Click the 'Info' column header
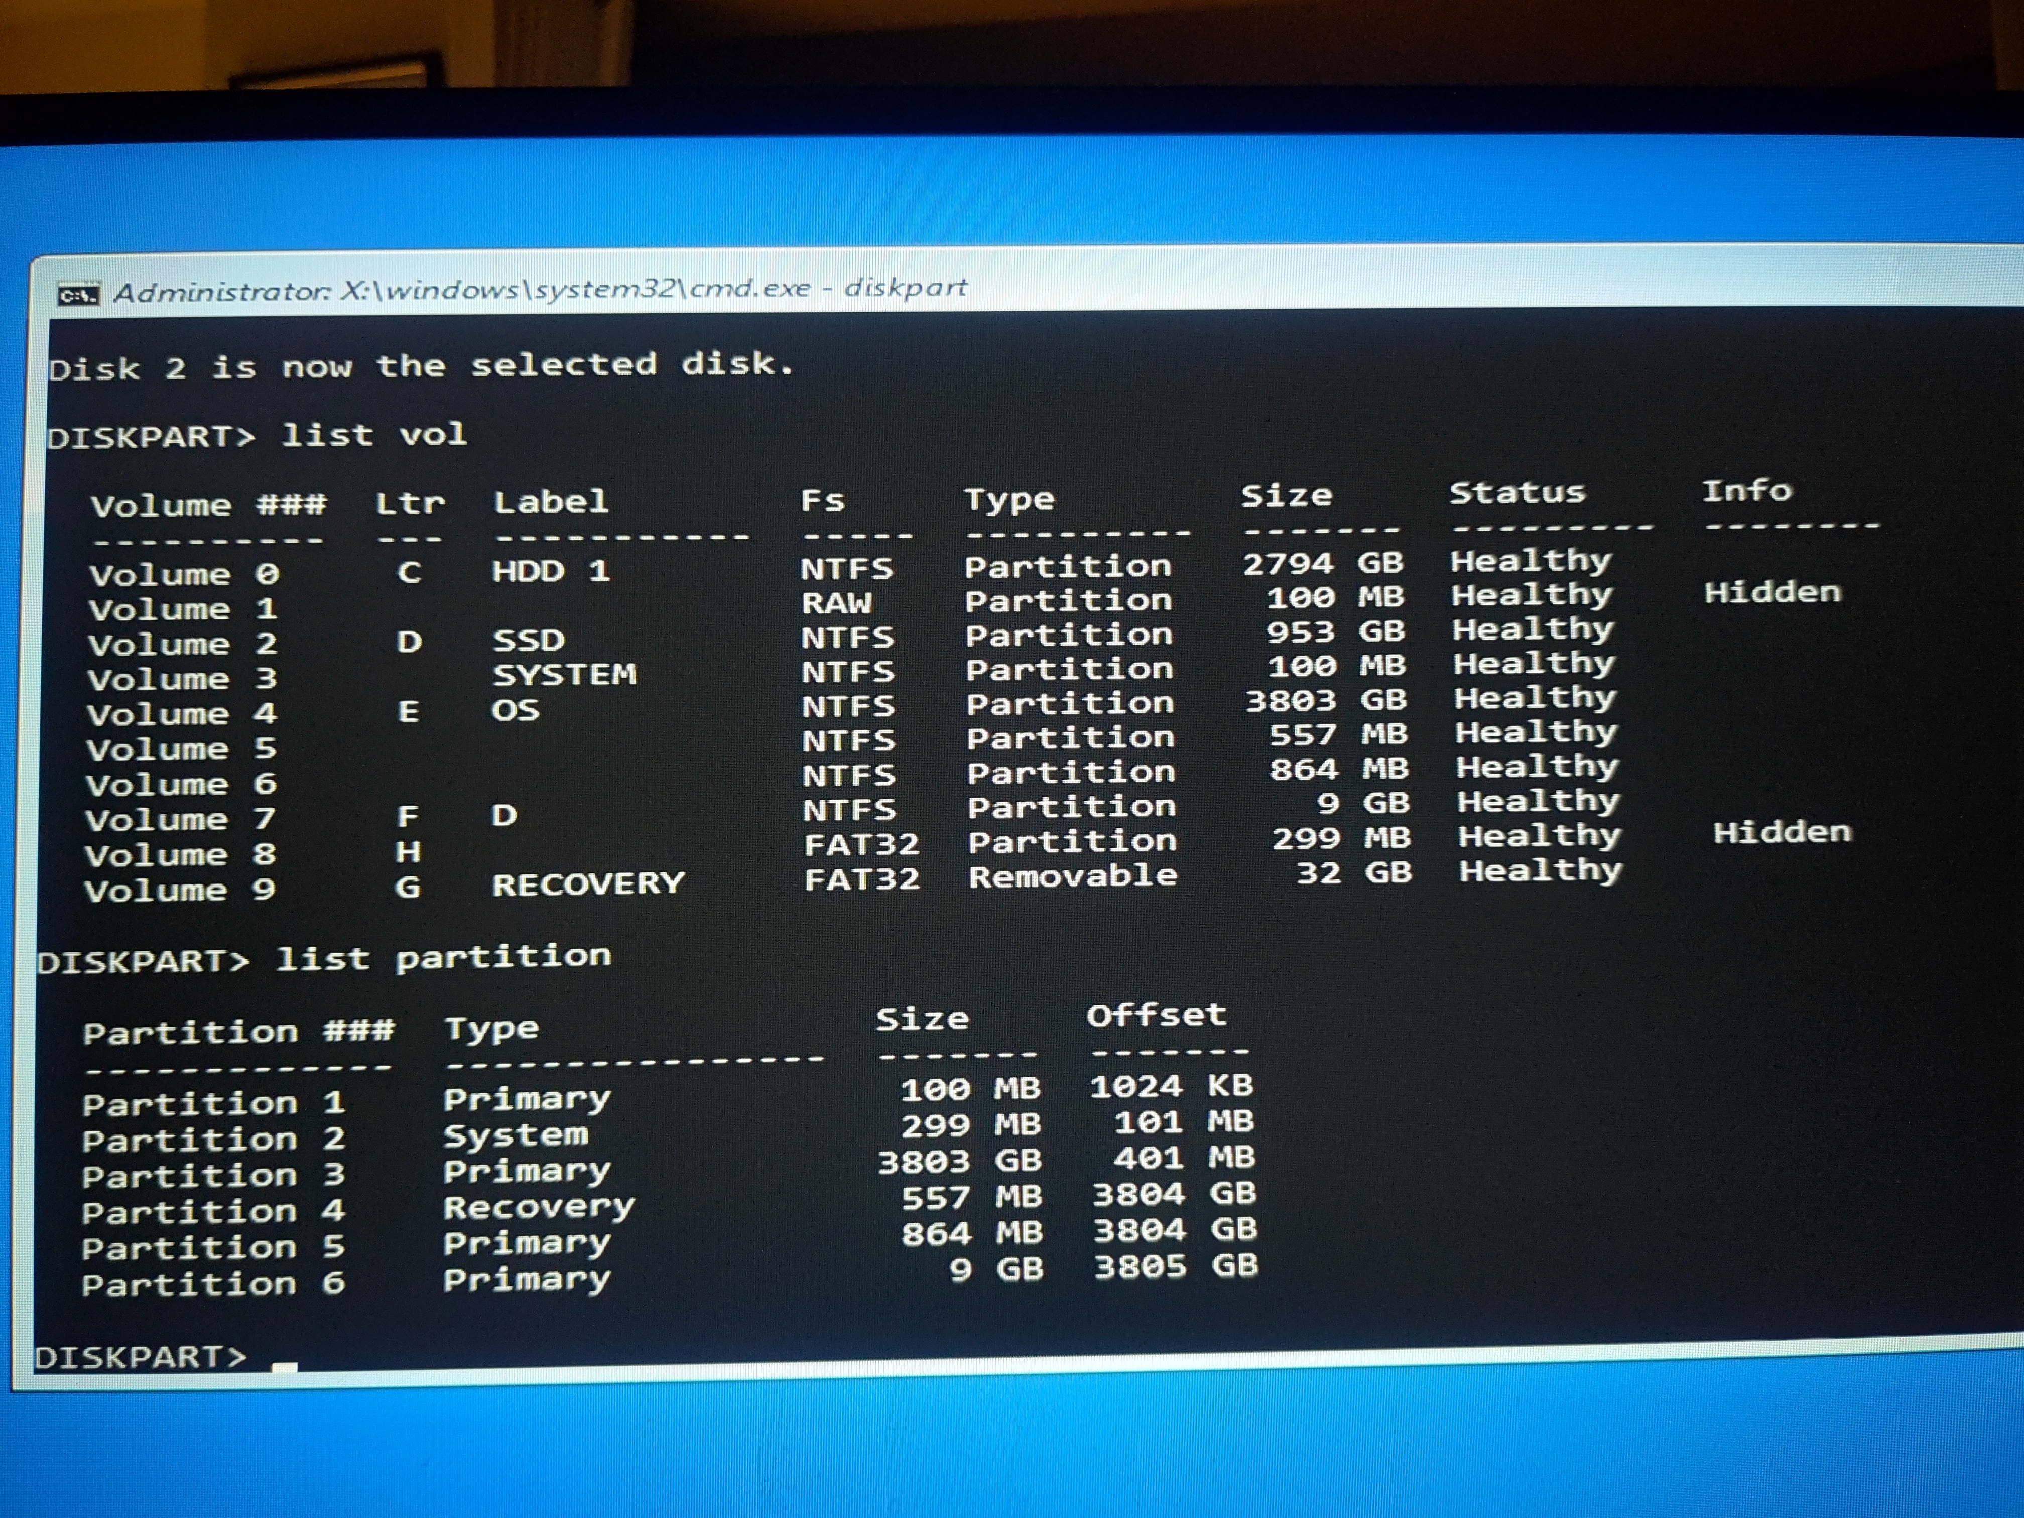Screen dimensions: 2024x1518 (1747, 490)
